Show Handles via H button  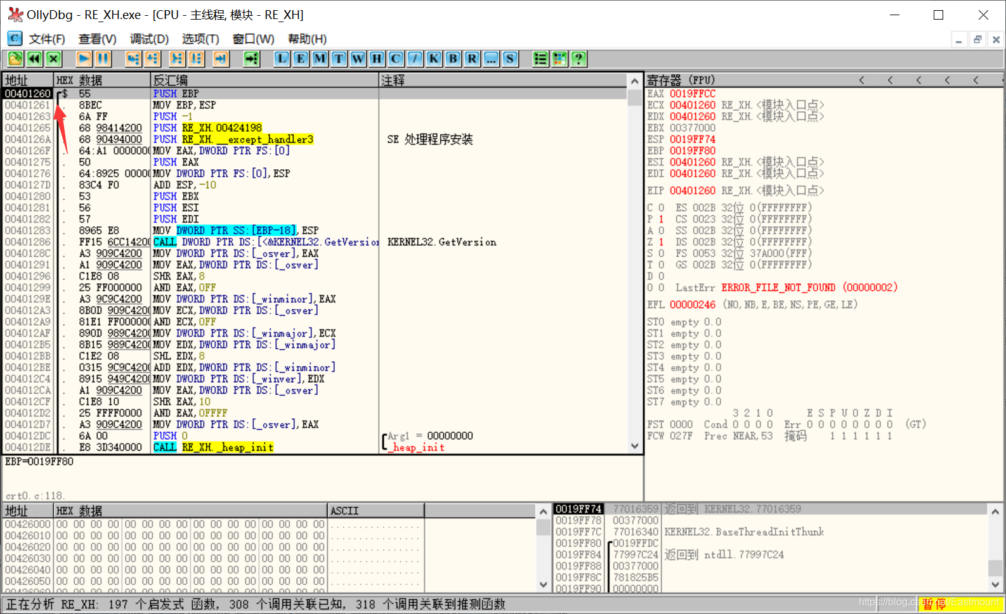pyautogui.click(x=377, y=59)
